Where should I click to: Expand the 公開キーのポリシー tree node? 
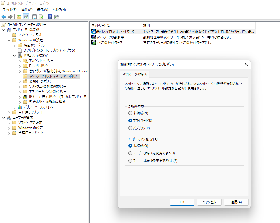click(20, 81)
